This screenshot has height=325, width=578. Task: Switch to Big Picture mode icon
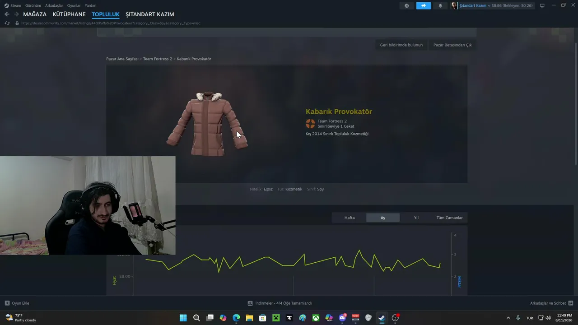[x=542, y=5]
